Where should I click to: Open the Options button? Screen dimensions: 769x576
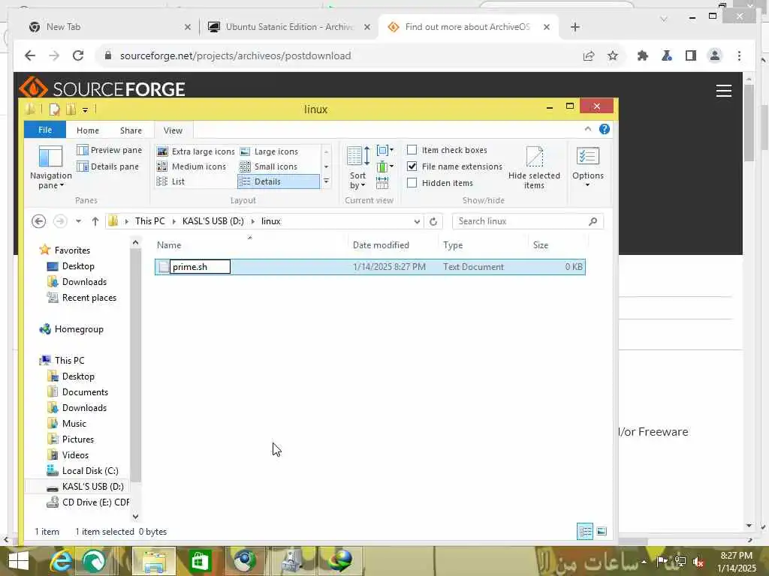[587, 166]
